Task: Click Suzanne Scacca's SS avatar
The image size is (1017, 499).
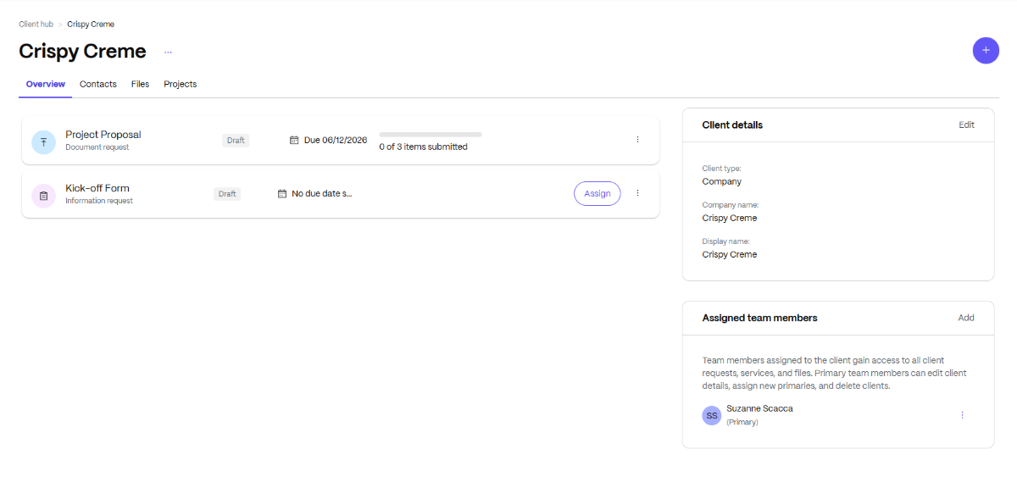Action: point(711,415)
